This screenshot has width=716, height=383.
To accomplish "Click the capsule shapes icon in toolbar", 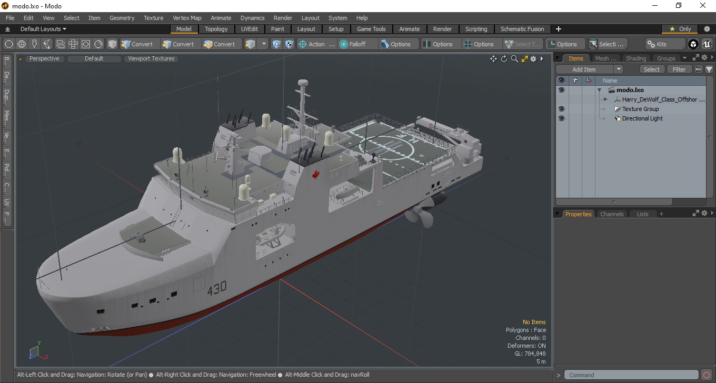I will [x=60, y=44].
